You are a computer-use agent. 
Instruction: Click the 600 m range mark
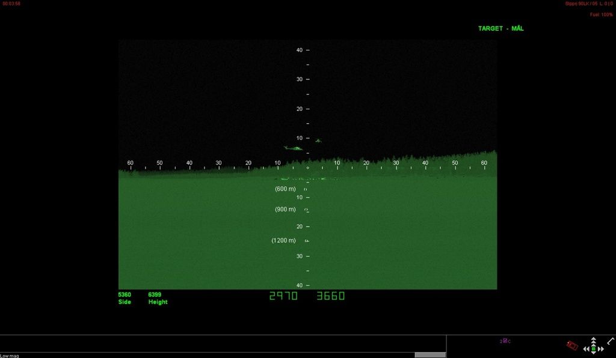point(286,189)
